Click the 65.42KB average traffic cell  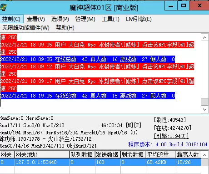coord(161,162)
